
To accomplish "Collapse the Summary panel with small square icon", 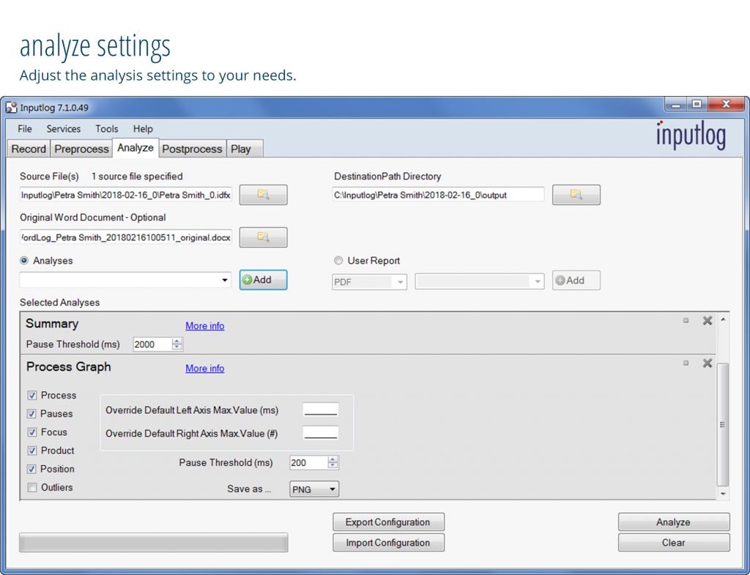I will point(686,321).
